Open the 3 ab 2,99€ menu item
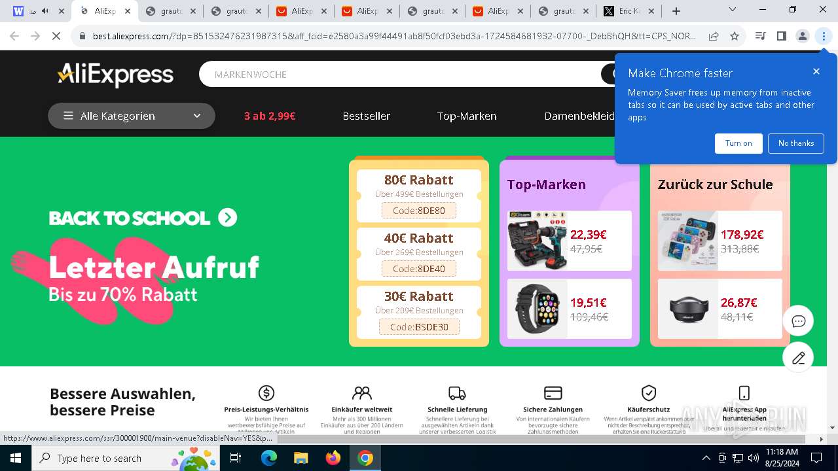Screen dimensions: 838x471 click(x=270, y=116)
